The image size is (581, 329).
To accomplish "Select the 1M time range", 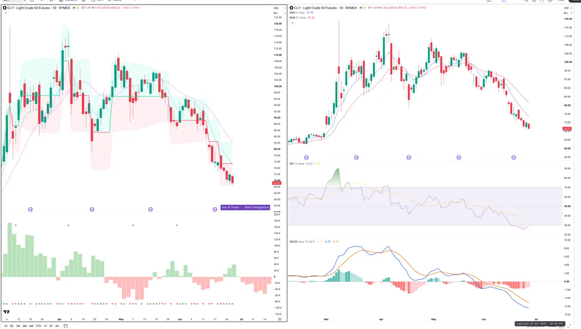I will 18,326.
